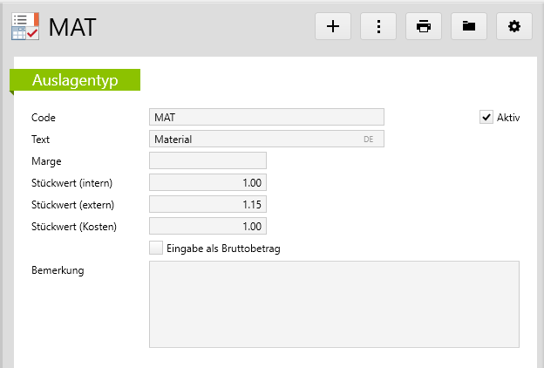The image size is (544, 368).
Task: Open settings via the gear icon
Action: 514,26
